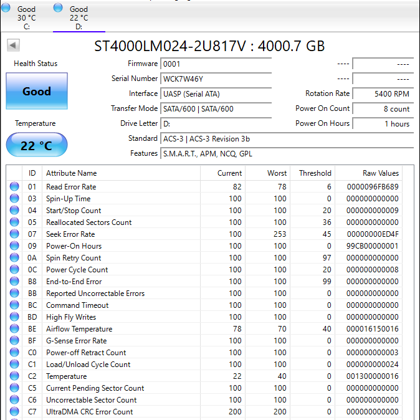Select the Seek Error Rate attribute name
420x420 pixels.
70,234
